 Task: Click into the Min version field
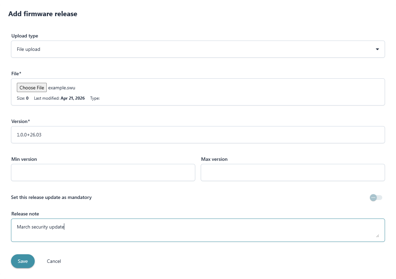point(103,172)
